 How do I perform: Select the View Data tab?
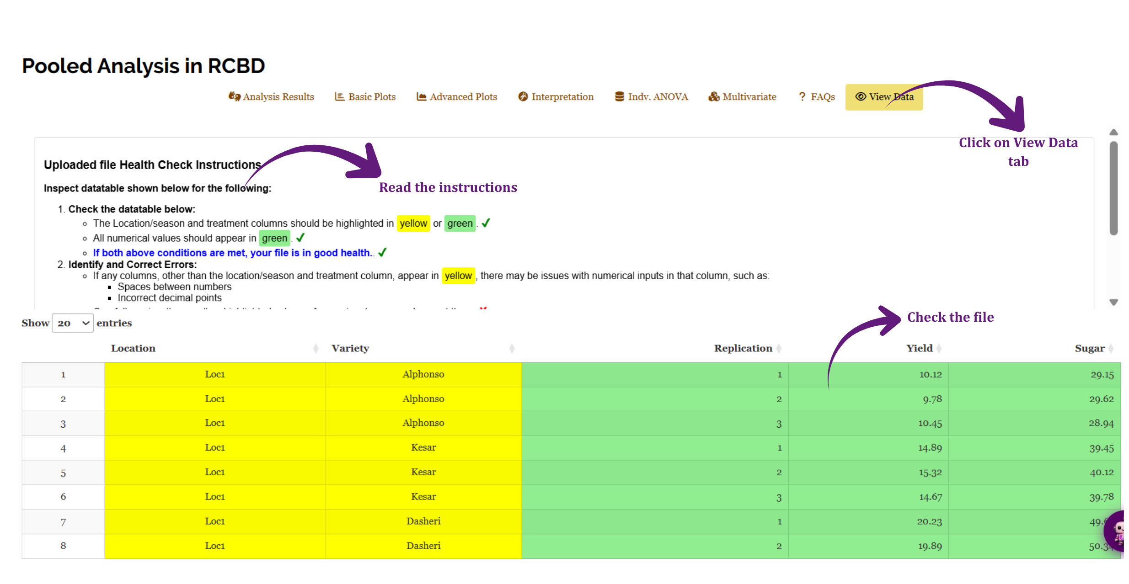tap(884, 97)
